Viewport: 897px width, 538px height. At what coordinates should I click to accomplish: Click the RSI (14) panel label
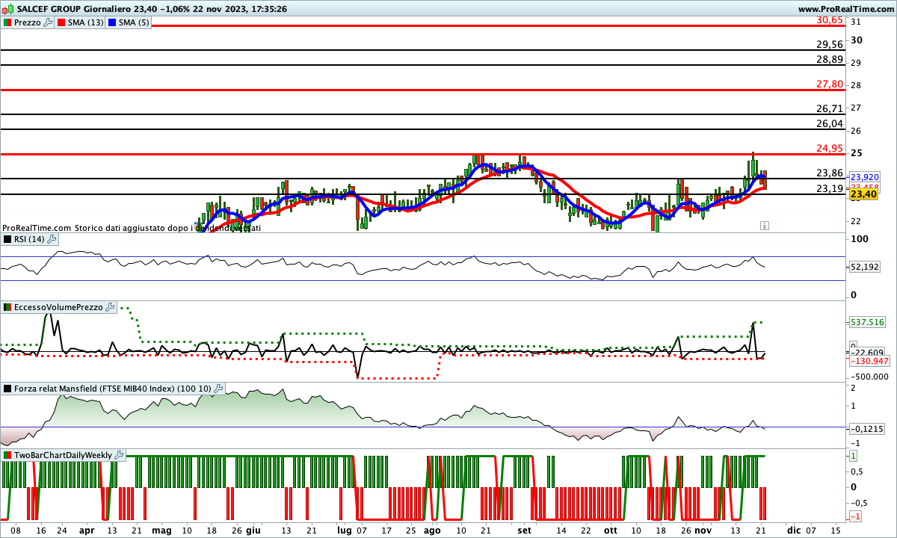tap(29, 239)
